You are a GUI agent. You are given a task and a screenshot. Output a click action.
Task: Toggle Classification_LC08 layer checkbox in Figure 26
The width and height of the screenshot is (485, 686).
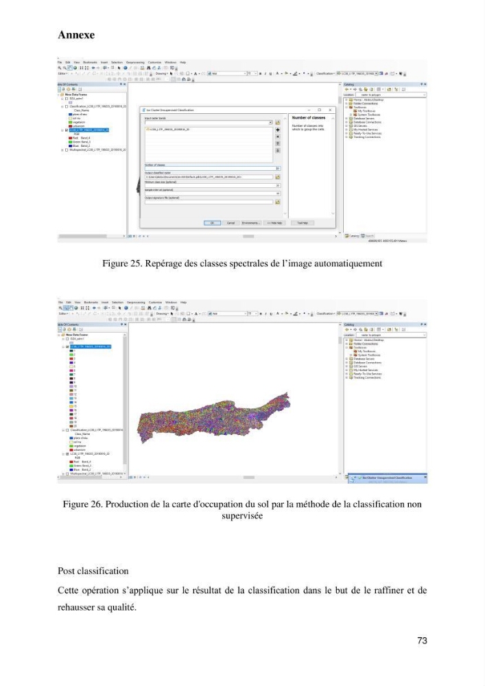[67, 430]
